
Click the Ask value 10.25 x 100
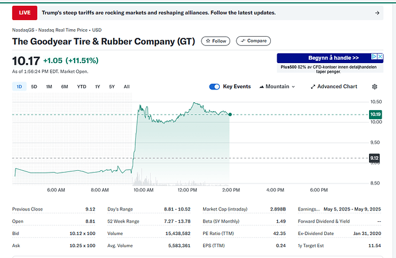pyautogui.click(x=82, y=245)
